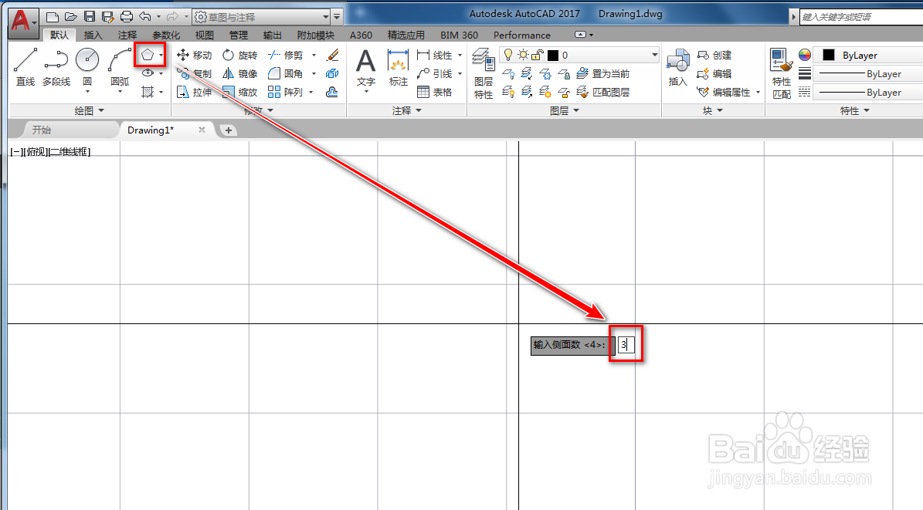This screenshot has width=923, height=510.
Task: Click the Stretch (拉伸) tool
Action: click(x=194, y=92)
